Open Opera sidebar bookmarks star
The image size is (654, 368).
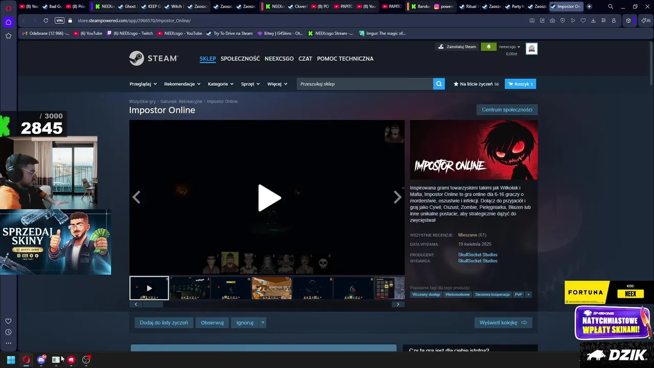click(8, 36)
